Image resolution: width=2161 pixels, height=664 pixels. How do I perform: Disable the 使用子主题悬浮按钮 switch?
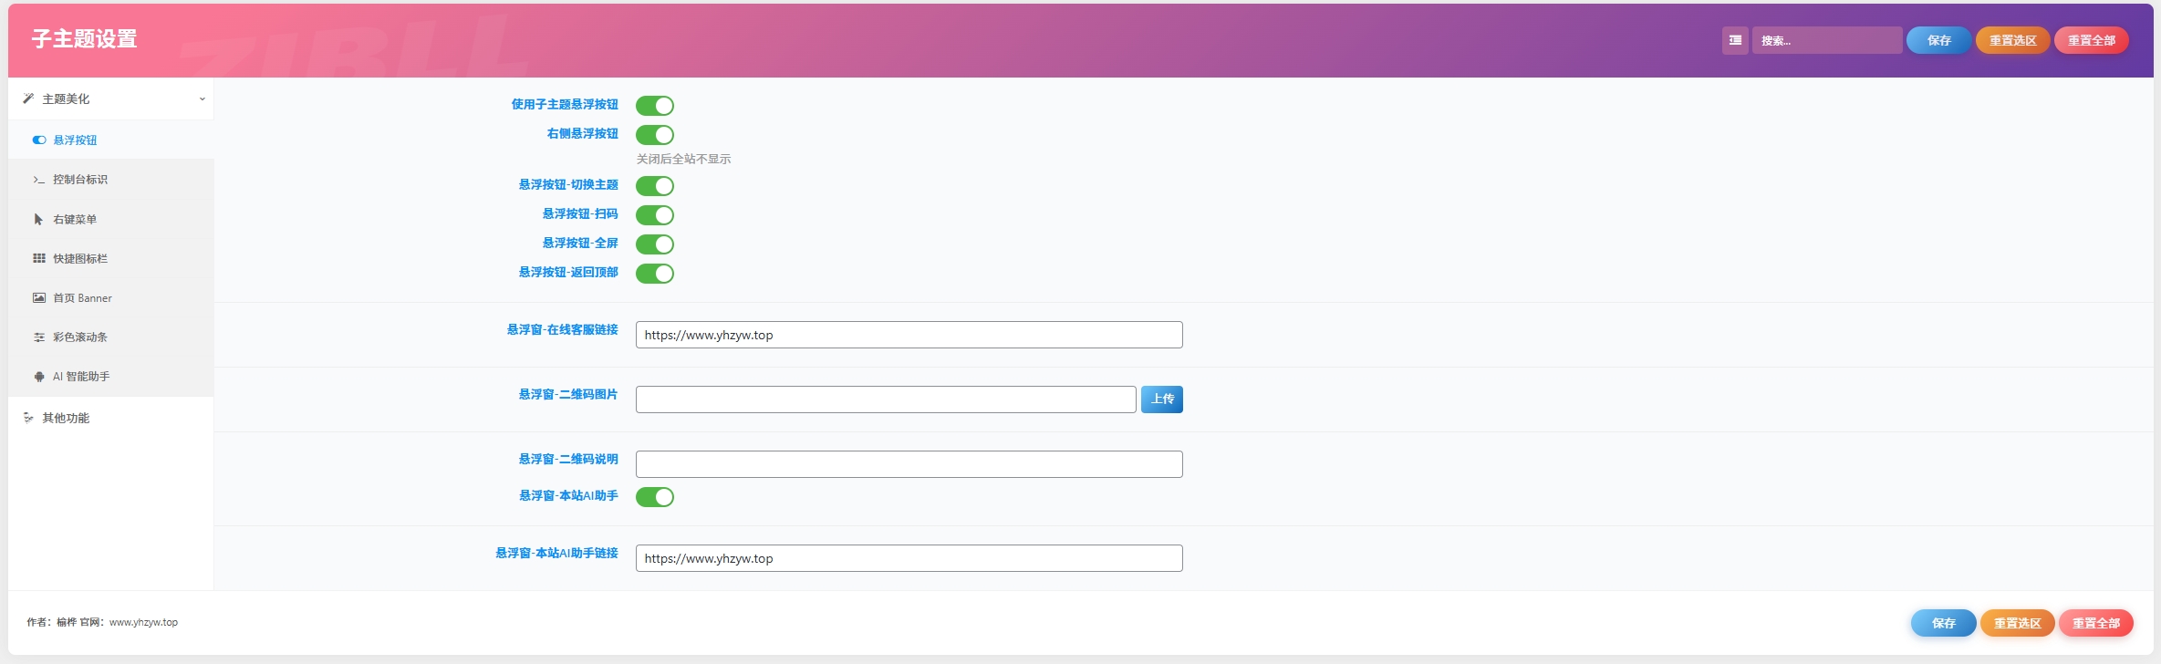coord(654,106)
